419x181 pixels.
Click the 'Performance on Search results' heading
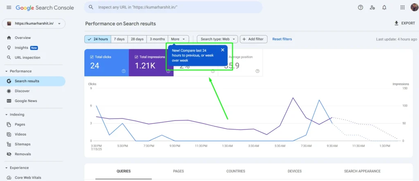[x=121, y=23]
